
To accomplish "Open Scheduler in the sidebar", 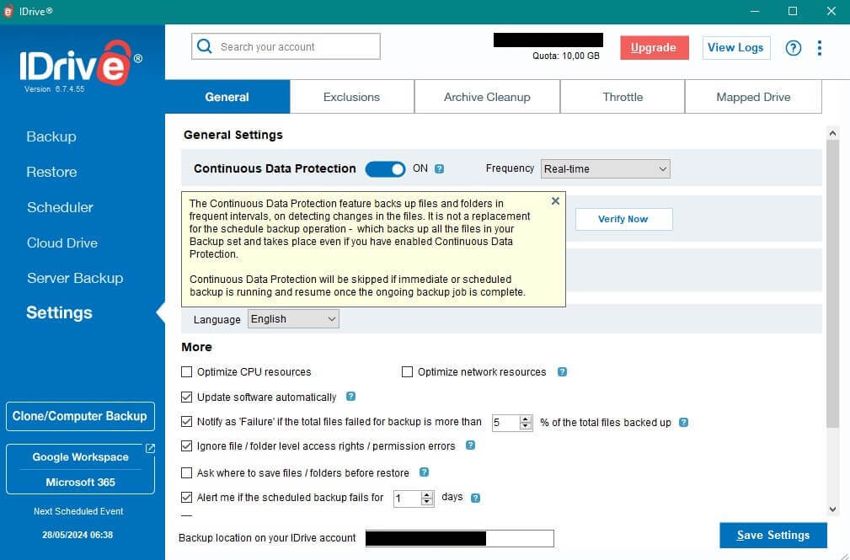I will (60, 207).
